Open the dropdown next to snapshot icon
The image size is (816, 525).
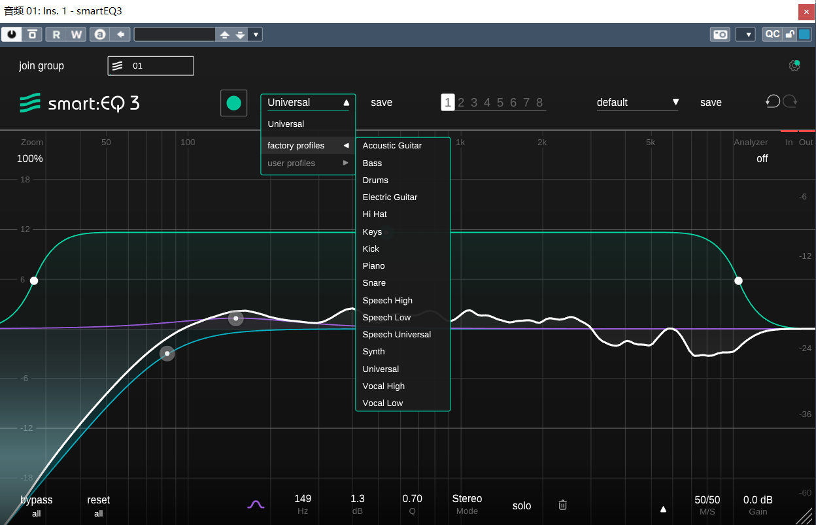[745, 35]
